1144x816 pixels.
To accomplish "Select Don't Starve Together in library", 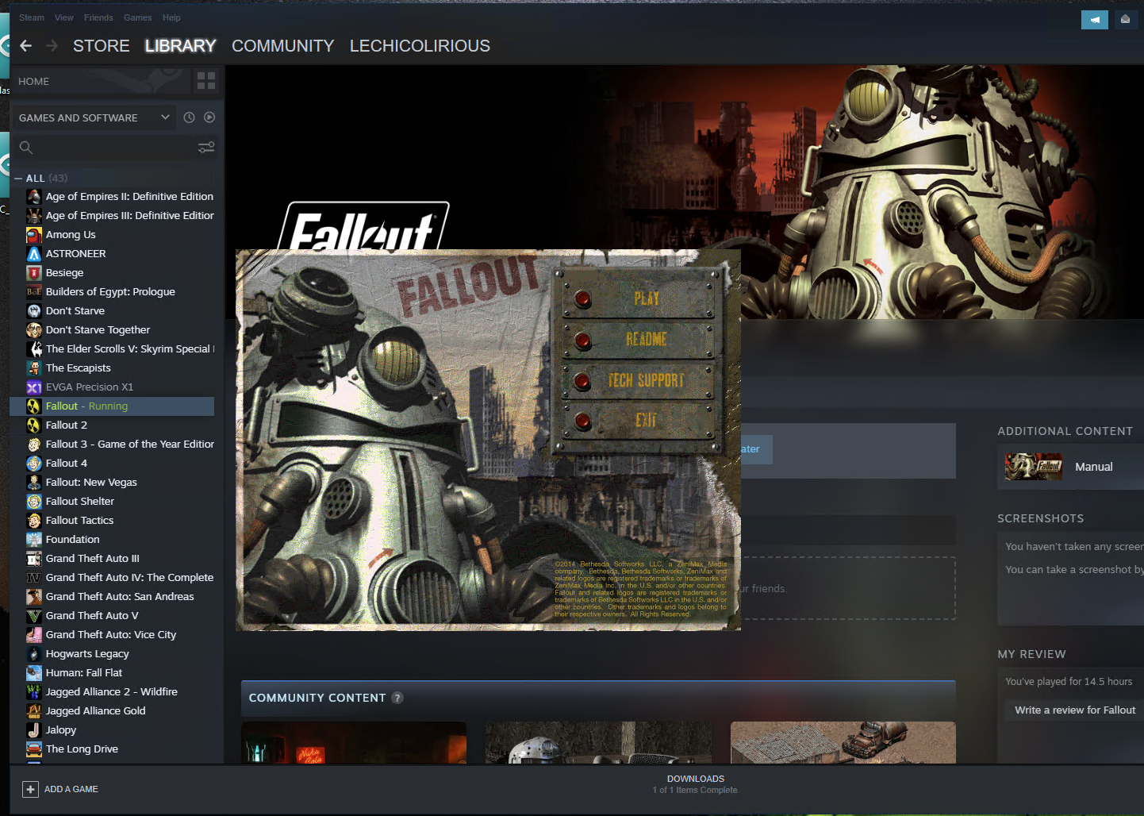I will click(112, 330).
